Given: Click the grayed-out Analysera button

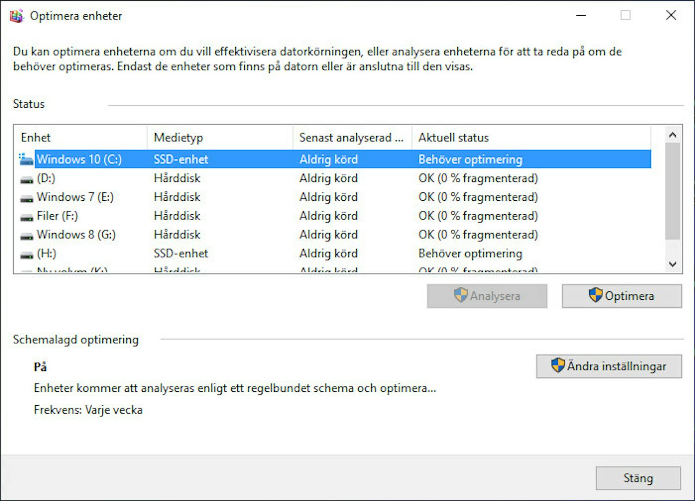Looking at the screenshot, I should coord(486,296).
